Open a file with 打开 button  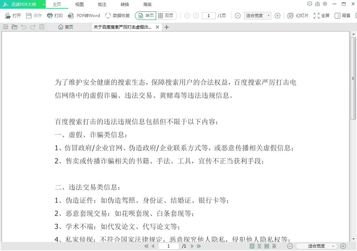[13, 16]
